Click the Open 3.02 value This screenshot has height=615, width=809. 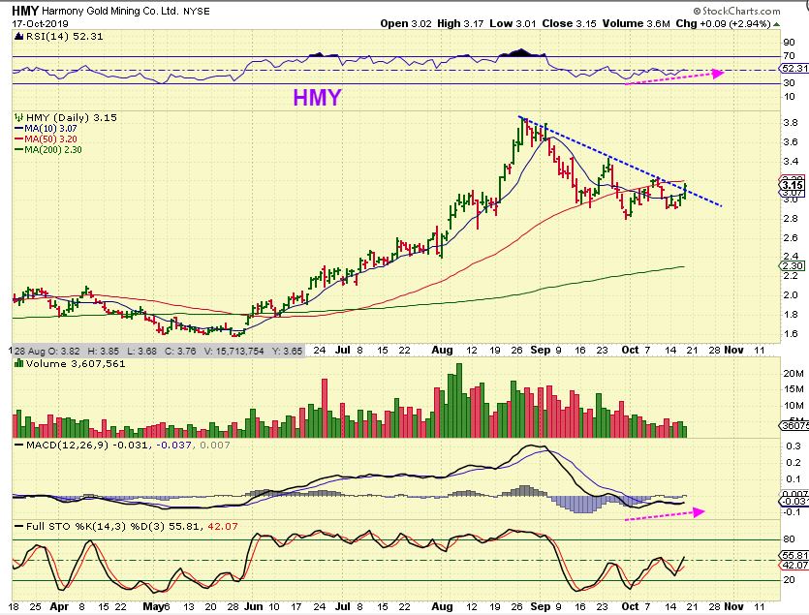coord(406,24)
